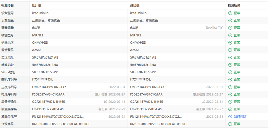Click the green check icon in 蓝牙地址 row

(230, 57)
